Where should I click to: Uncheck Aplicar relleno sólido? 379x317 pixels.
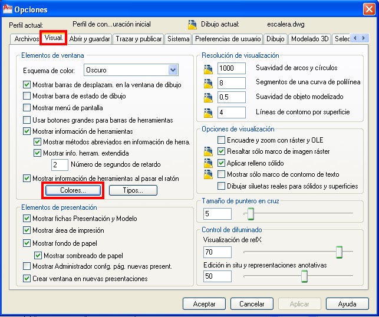221,163
